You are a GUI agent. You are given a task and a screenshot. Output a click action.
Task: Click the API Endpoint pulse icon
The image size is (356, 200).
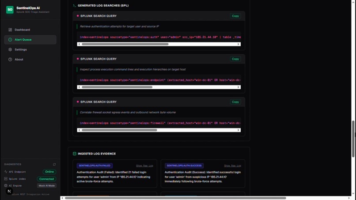(6, 172)
